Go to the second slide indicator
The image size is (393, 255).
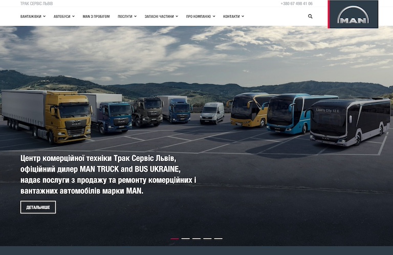point(185,239)
